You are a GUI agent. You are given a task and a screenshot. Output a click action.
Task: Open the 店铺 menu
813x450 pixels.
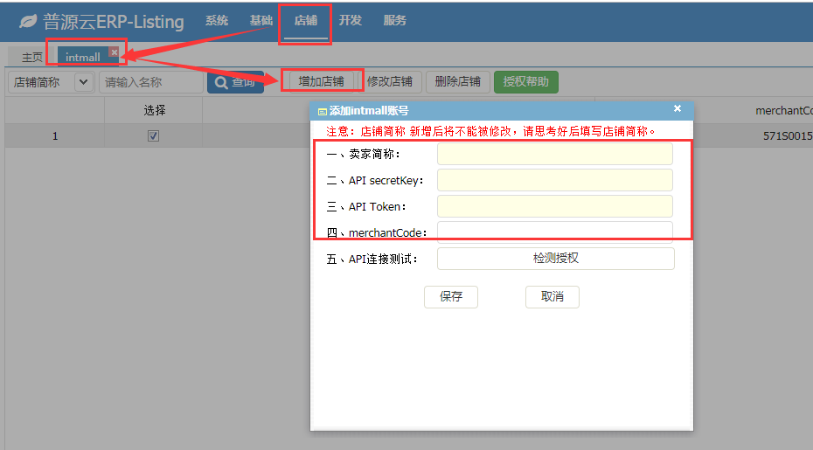click(x=305, y=20)
